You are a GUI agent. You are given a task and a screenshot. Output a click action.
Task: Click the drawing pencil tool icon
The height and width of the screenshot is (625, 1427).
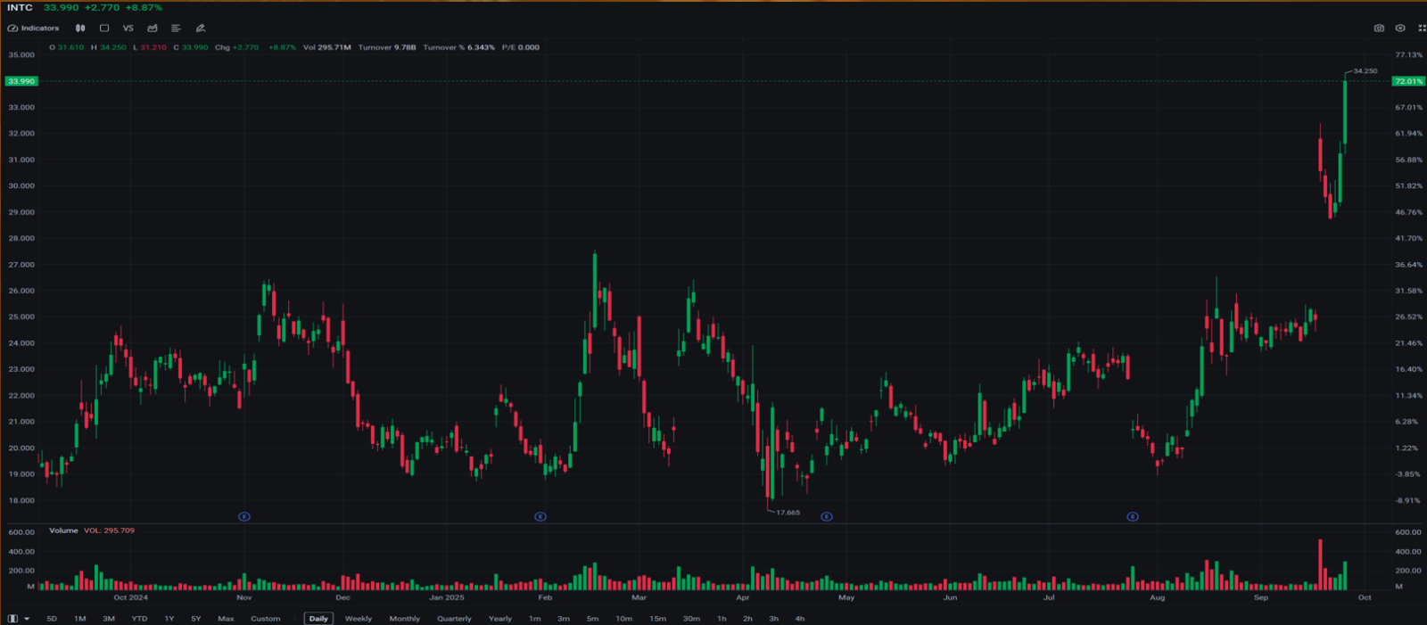[201, 28]
